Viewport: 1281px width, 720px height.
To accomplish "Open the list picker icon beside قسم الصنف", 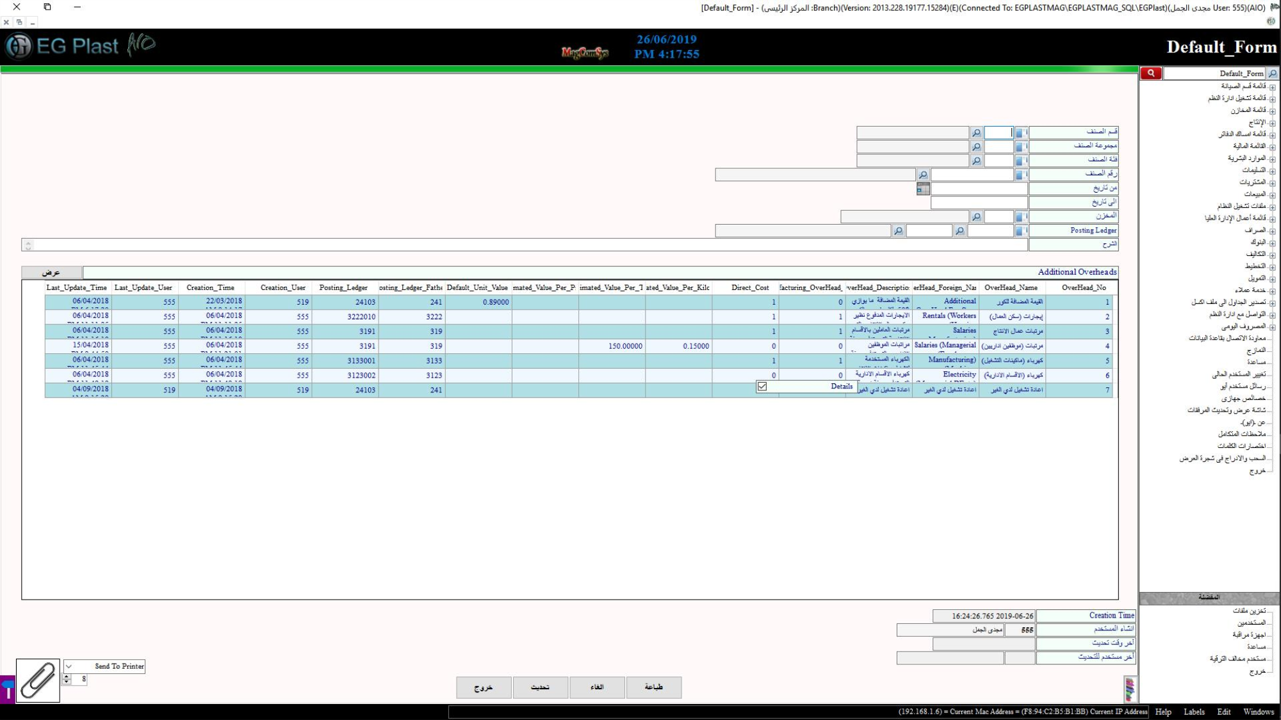I will coord(1020,132).
